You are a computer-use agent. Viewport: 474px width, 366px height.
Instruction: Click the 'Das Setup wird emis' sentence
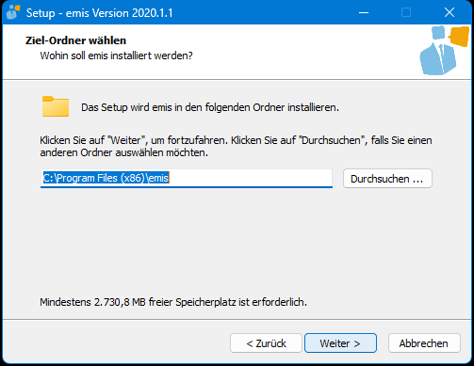210,107
